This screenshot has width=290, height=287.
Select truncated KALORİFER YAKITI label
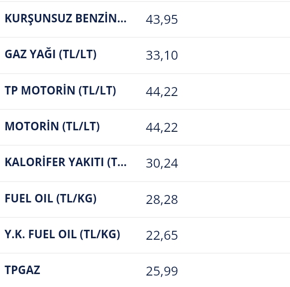click(66, 162)
